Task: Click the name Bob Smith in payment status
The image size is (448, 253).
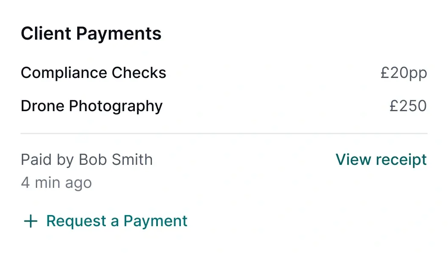Action: (116, 160)
